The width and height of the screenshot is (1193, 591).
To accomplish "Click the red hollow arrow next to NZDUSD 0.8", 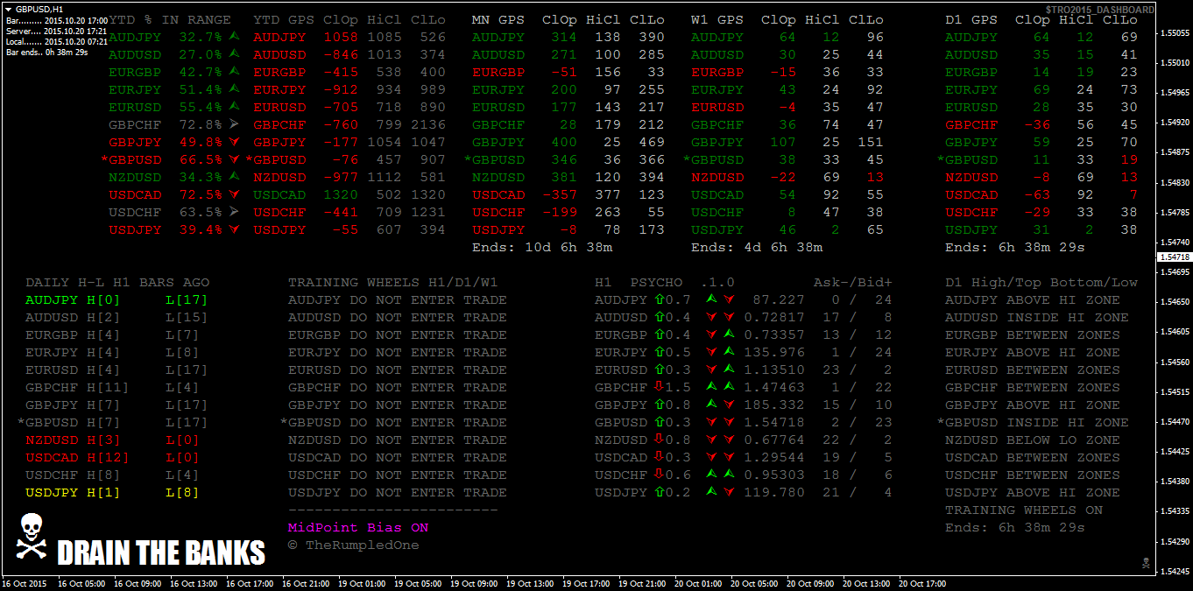I will tap(659, 440).
